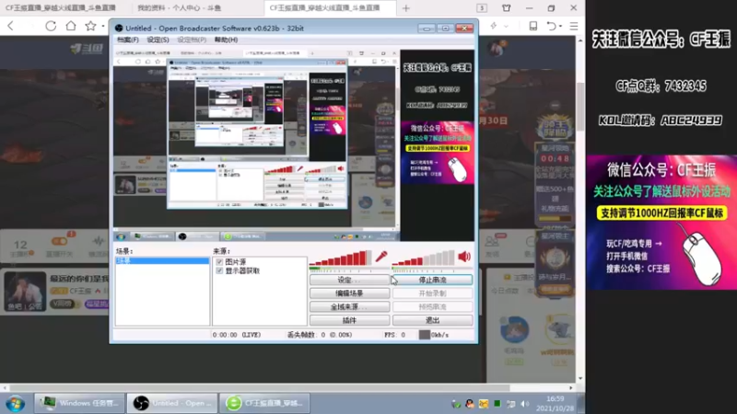Click the 停止串流 button to stop streaming
This screenshot has width=737, height=414.
[x=432, y=280]
